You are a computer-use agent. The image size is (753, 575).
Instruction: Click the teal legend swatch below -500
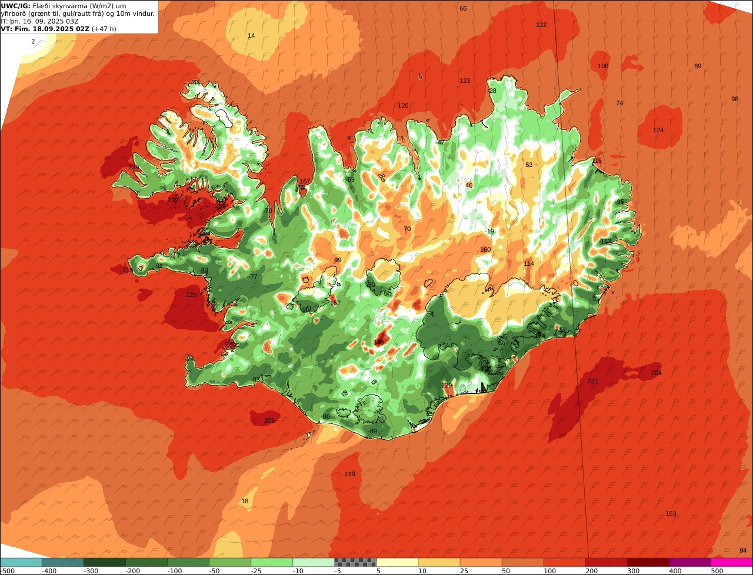(x=21, y=562)
